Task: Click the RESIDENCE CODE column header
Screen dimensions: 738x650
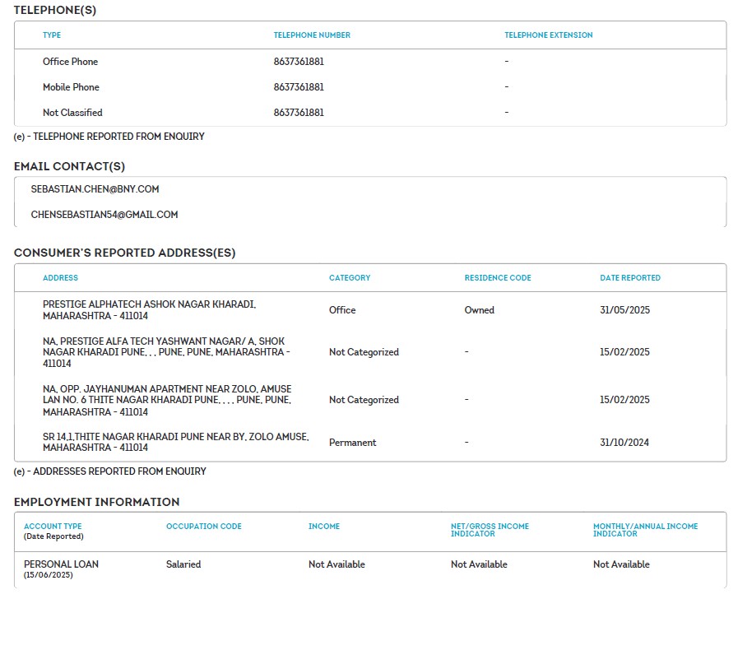Action: 498,278
